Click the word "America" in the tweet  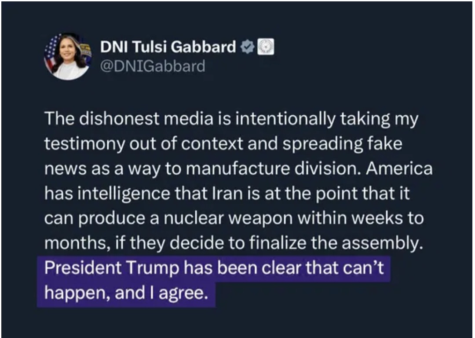click(x=399, y=169)
